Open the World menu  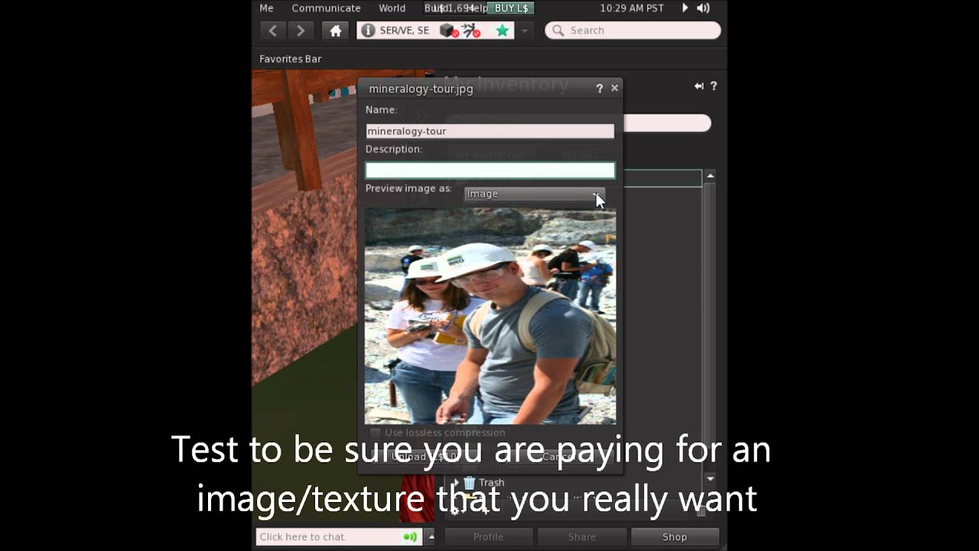[x=392, y=8]
